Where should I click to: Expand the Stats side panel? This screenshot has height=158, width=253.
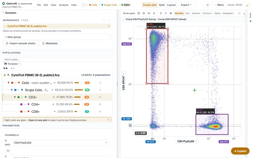250,17
